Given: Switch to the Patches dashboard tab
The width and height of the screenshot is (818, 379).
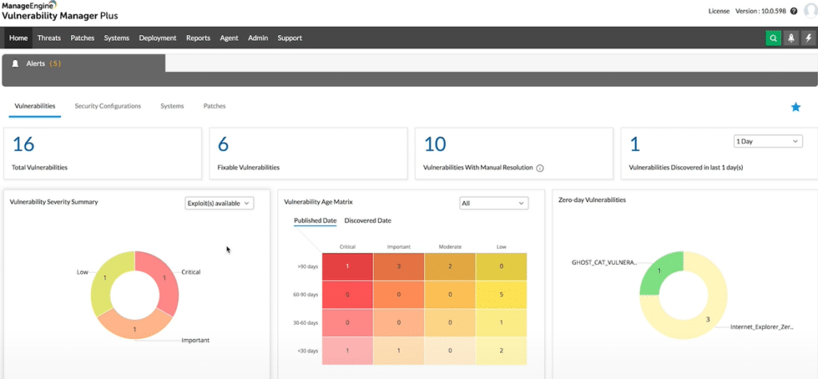Looking at the screenshot, I should point(214,106).
